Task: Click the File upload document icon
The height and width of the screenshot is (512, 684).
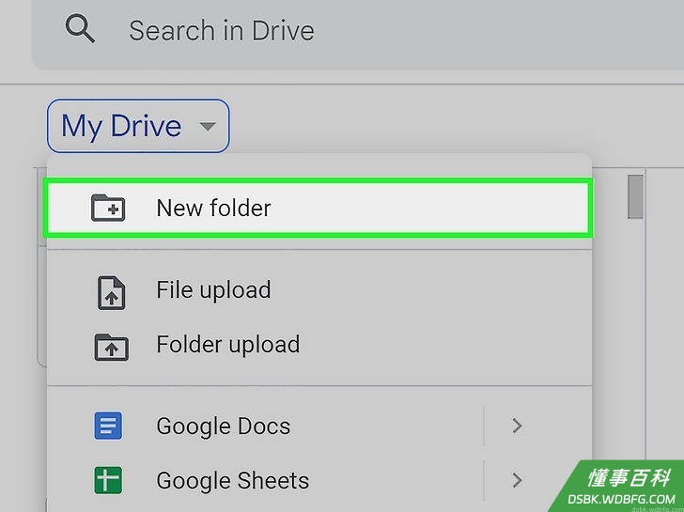Action: coord(111,292)
